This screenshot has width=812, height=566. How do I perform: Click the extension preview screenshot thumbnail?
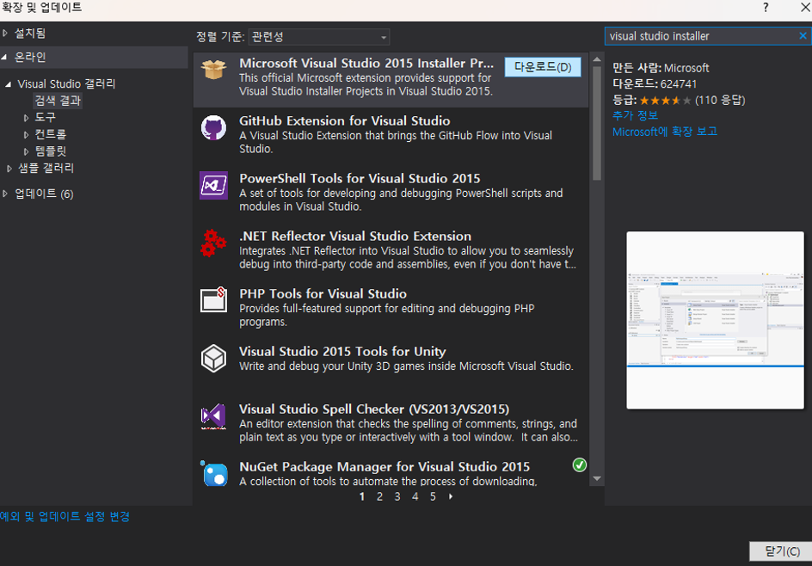[715, 320]
